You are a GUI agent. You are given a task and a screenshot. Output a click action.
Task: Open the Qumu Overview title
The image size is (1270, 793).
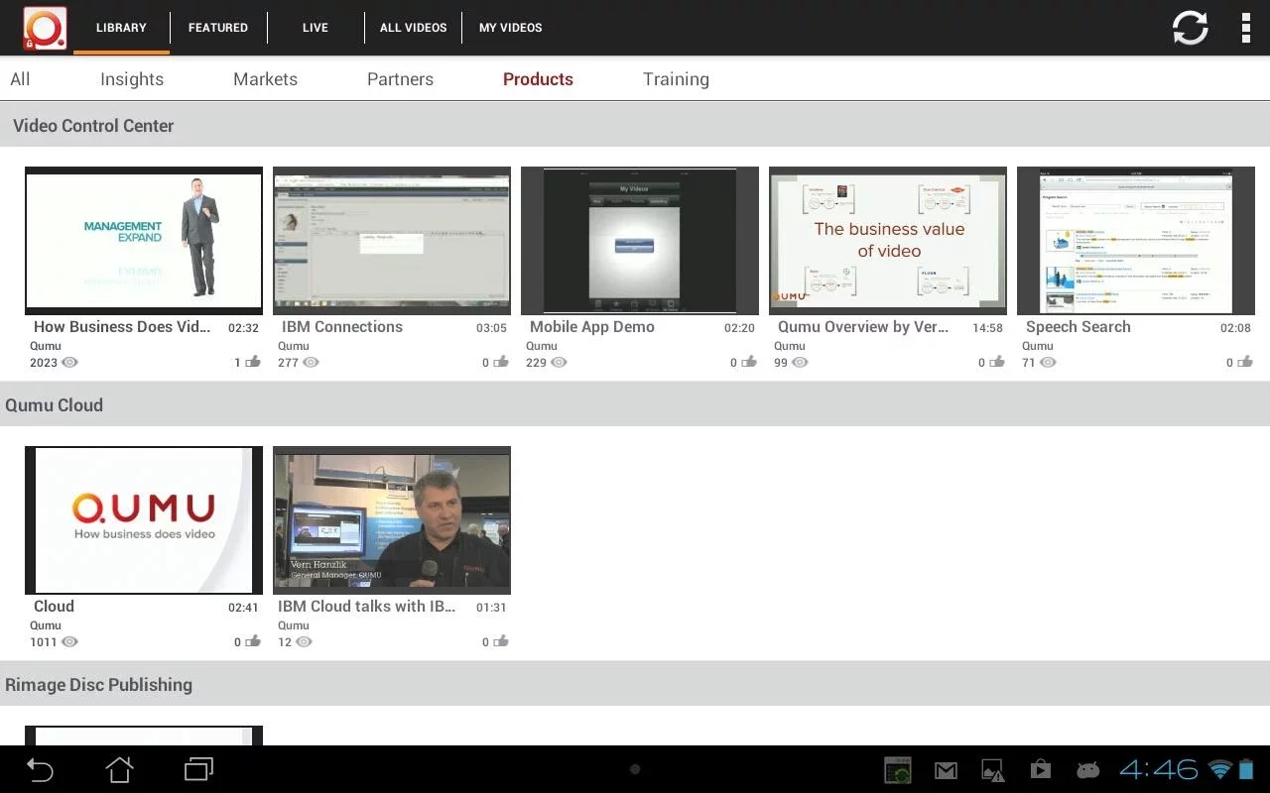pyautogui.click(x=863, y=327)
